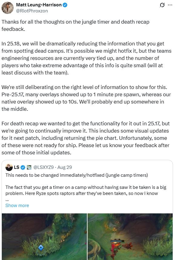Click the Aug 29 timestamp
176x260 pixels.
coord(65,167)
